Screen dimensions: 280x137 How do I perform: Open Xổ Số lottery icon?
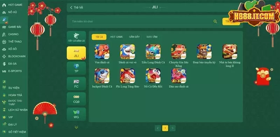point(4,49)
